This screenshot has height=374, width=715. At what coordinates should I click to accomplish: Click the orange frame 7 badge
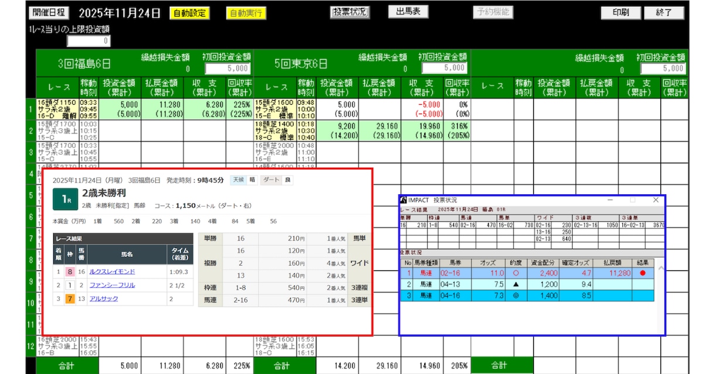coord(70,298)
